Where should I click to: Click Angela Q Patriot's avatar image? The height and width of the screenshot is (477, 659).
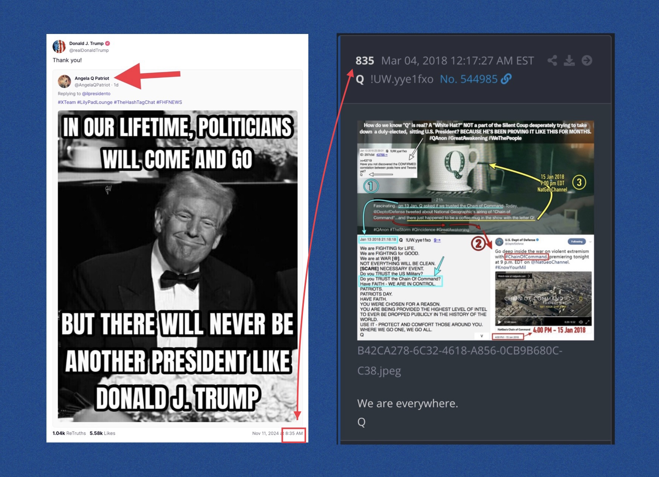click(64, 81)
